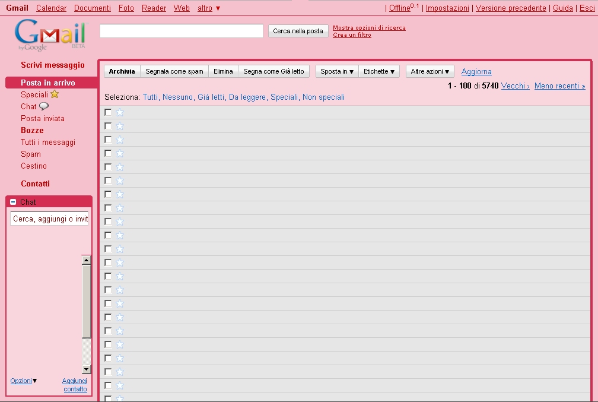The width and height of the screenshot is (598, 402).
Task: Open the Posta inviata folder
Action: [43, 118]
